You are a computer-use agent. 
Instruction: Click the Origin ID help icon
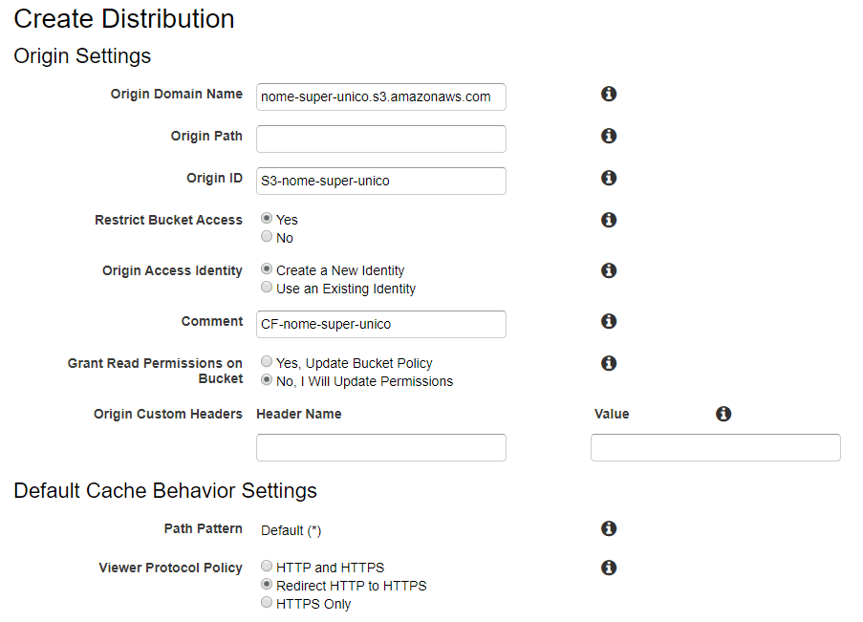tap(608, 178)
